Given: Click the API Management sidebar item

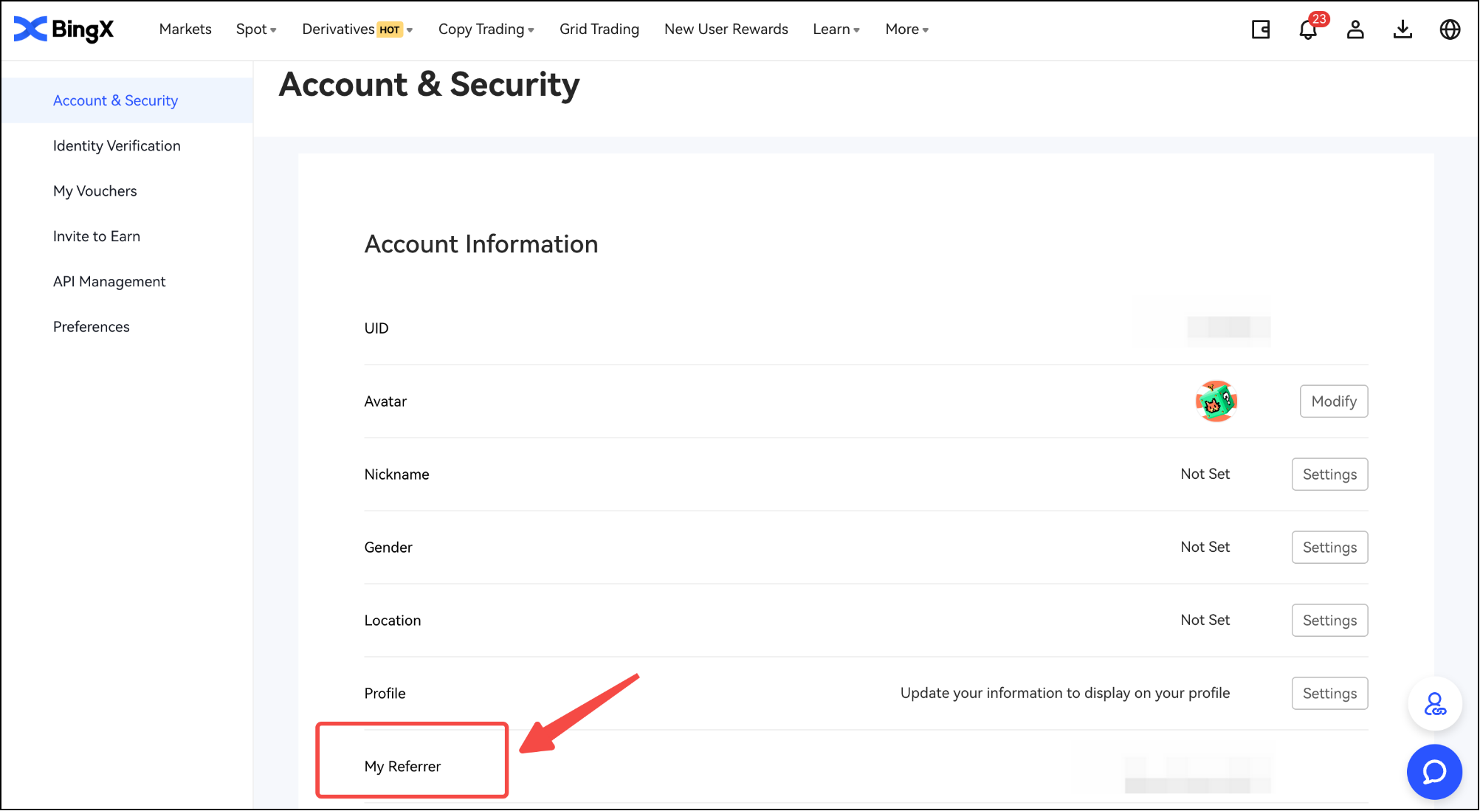Looking at the screenshot, I should [110, 282].
